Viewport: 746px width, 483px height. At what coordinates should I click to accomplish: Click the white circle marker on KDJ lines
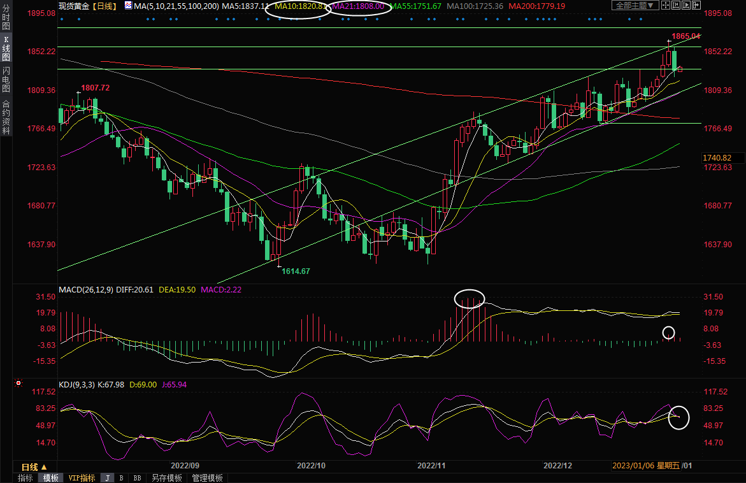pyautogui.click(x=679, y=417)
